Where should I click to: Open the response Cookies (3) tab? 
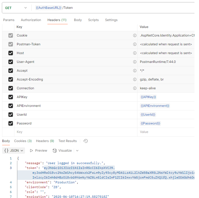point(23,141)
